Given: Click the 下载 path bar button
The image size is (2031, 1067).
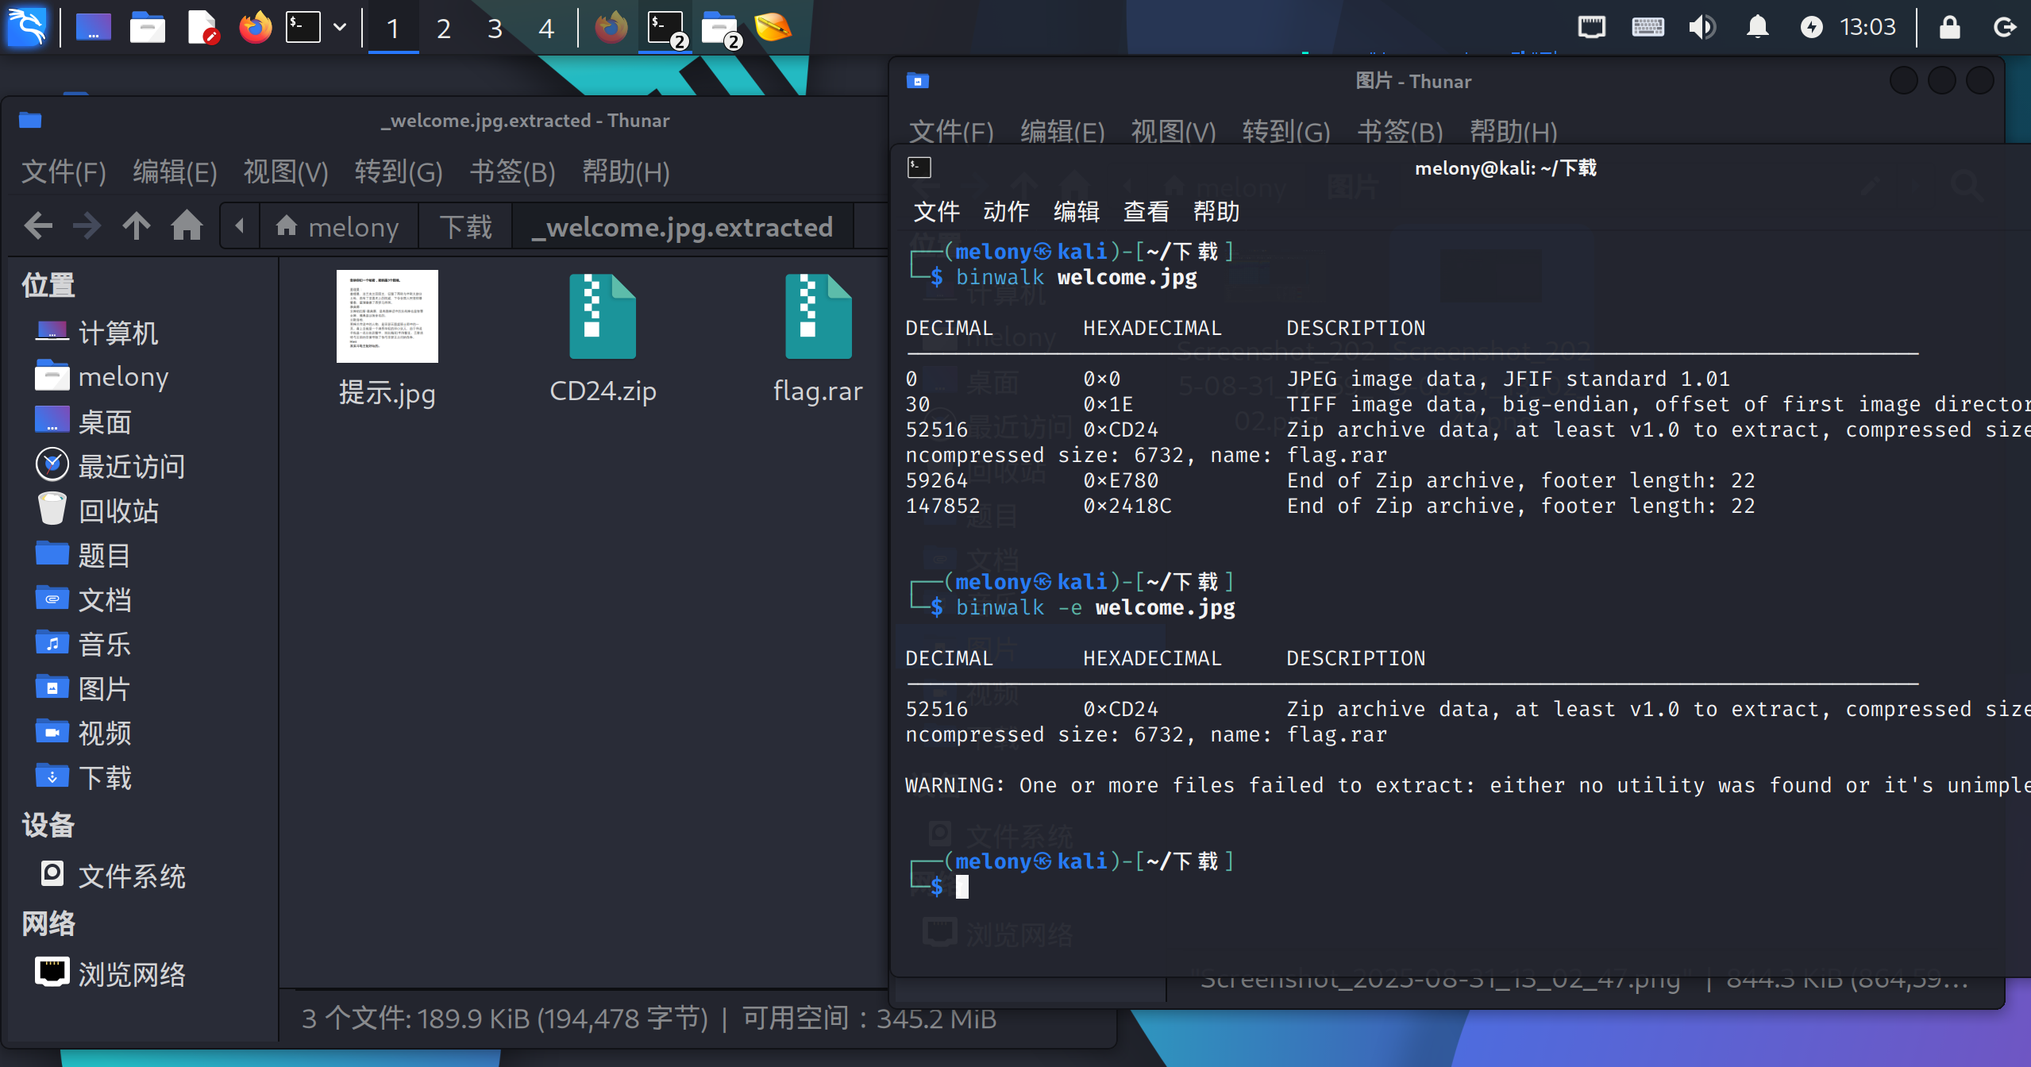Looking at the screenshot, I should coord(466,228).
